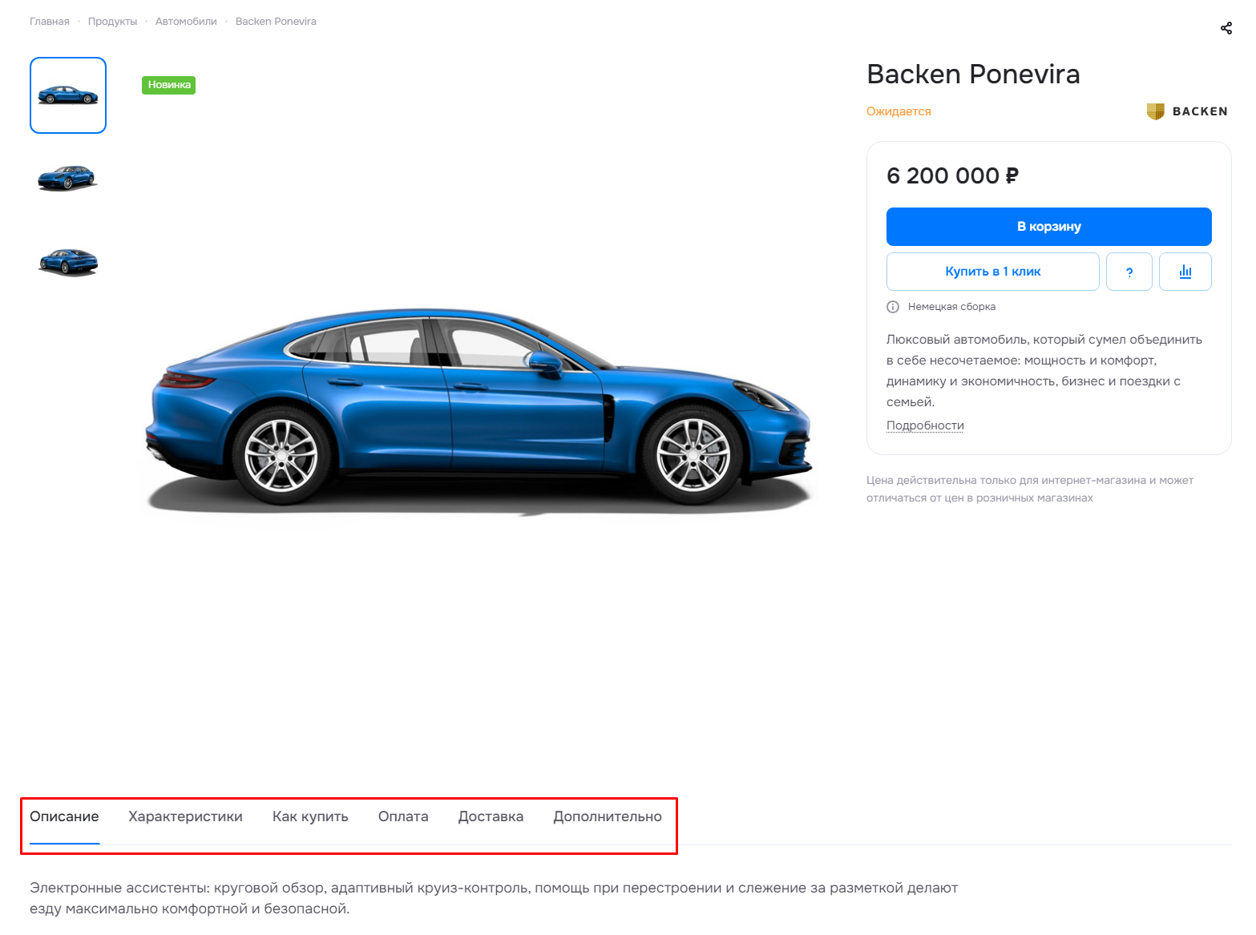Open the BACKEN brand logo
Image resolution: width=1256 pixels, height=935 pixels.
(1187, 111)
